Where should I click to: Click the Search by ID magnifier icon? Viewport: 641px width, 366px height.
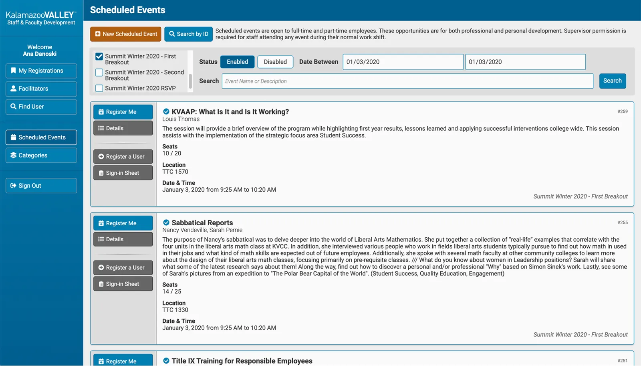[x=172, y=34]
